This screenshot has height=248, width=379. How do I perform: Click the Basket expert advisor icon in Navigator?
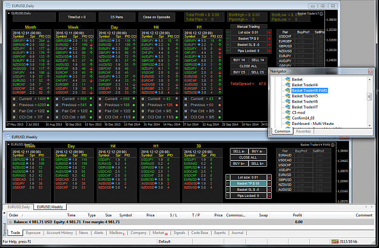[x=287, y=79]
